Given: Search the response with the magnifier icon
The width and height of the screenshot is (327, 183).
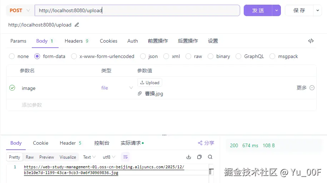Looking at the screenshot, I should [x=210, y=157].
